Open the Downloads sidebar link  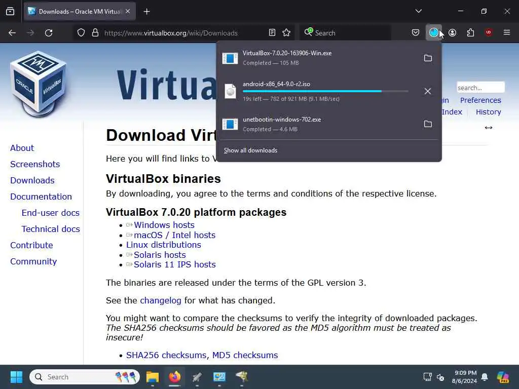click(x=32, y=180)
